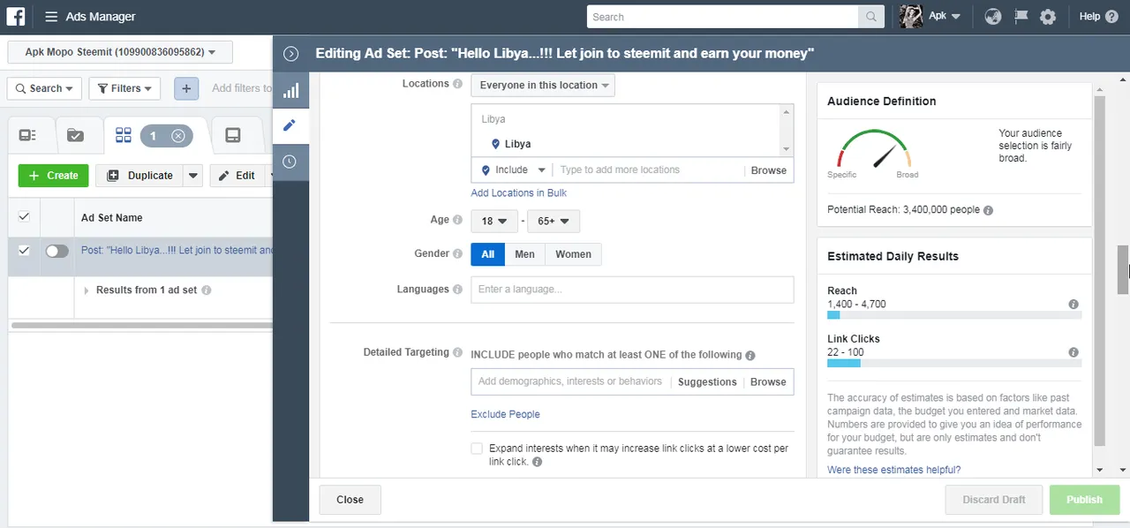Open the Search dropdown in filter bar
Viewport: 1130px width, 528px height.
[x=44, y=88]
